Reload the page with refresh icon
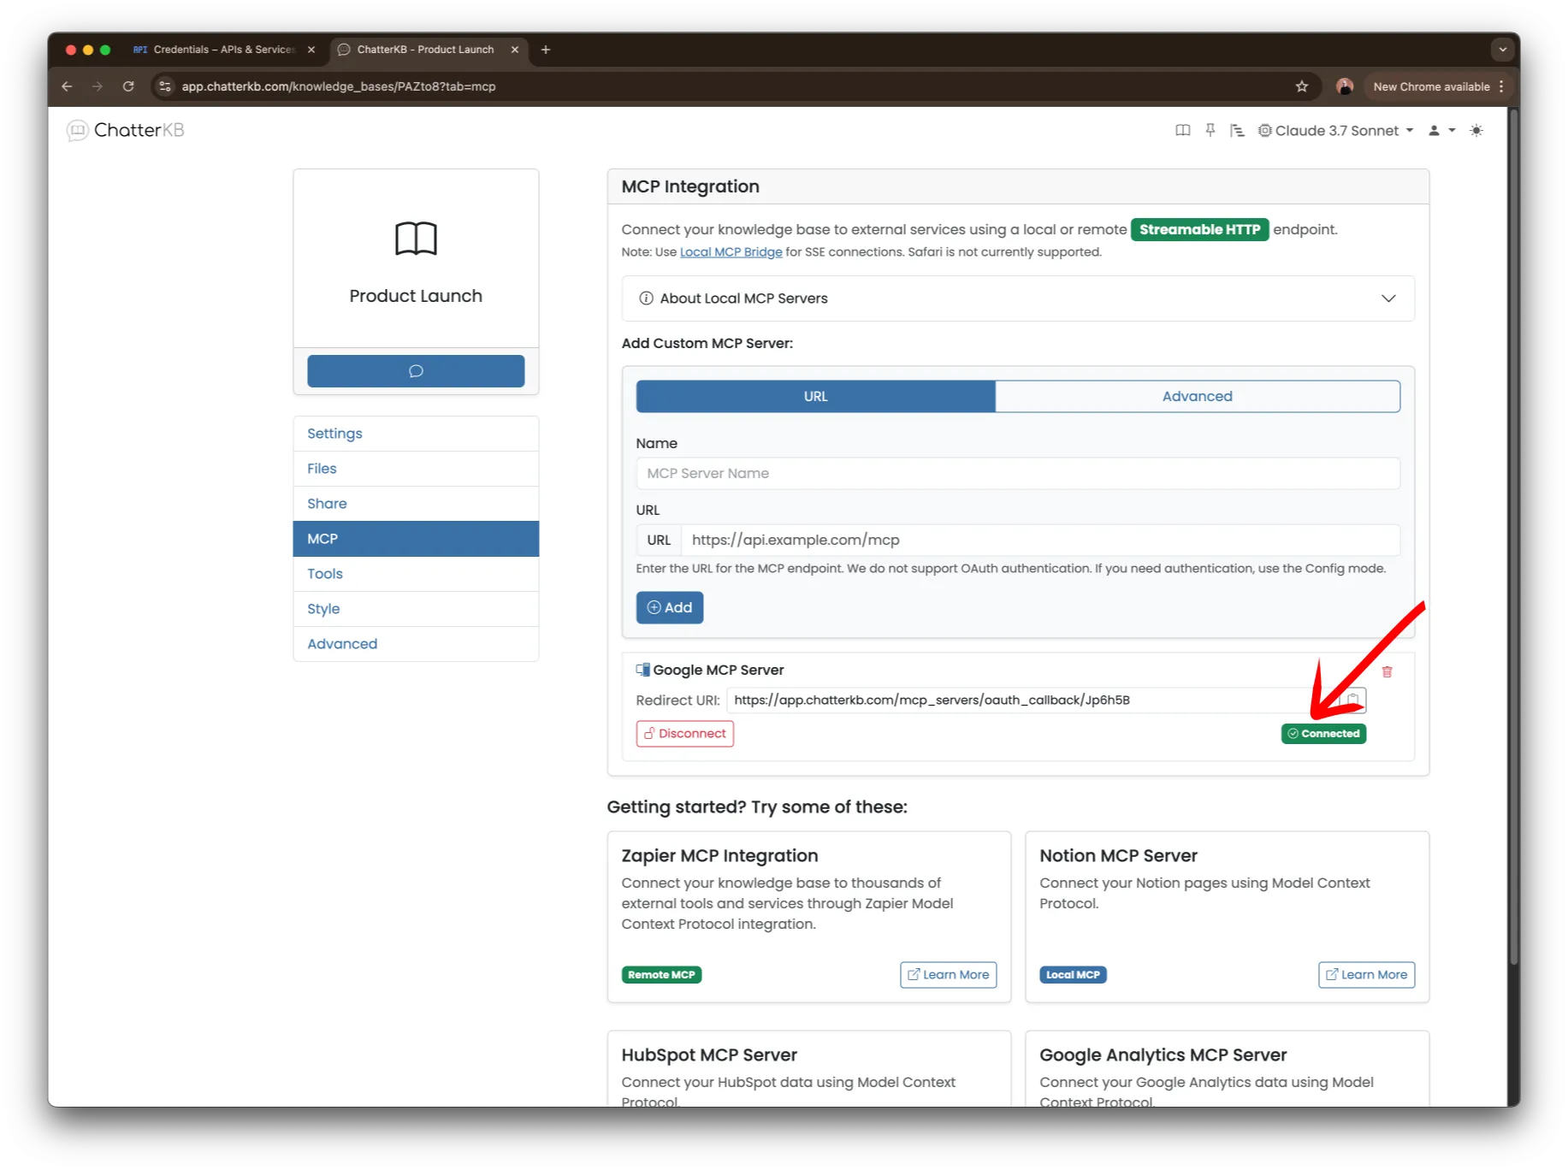Screen dimensions: 1568x1170 click(x=128, y=86)
